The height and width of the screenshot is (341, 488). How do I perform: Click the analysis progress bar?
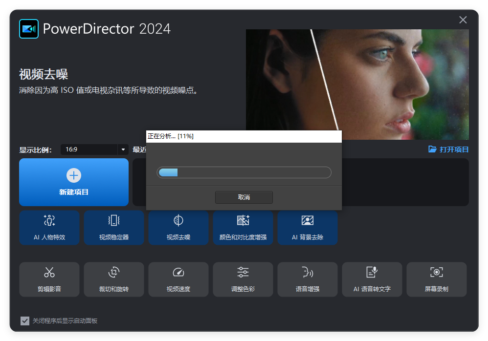[244, 172]
